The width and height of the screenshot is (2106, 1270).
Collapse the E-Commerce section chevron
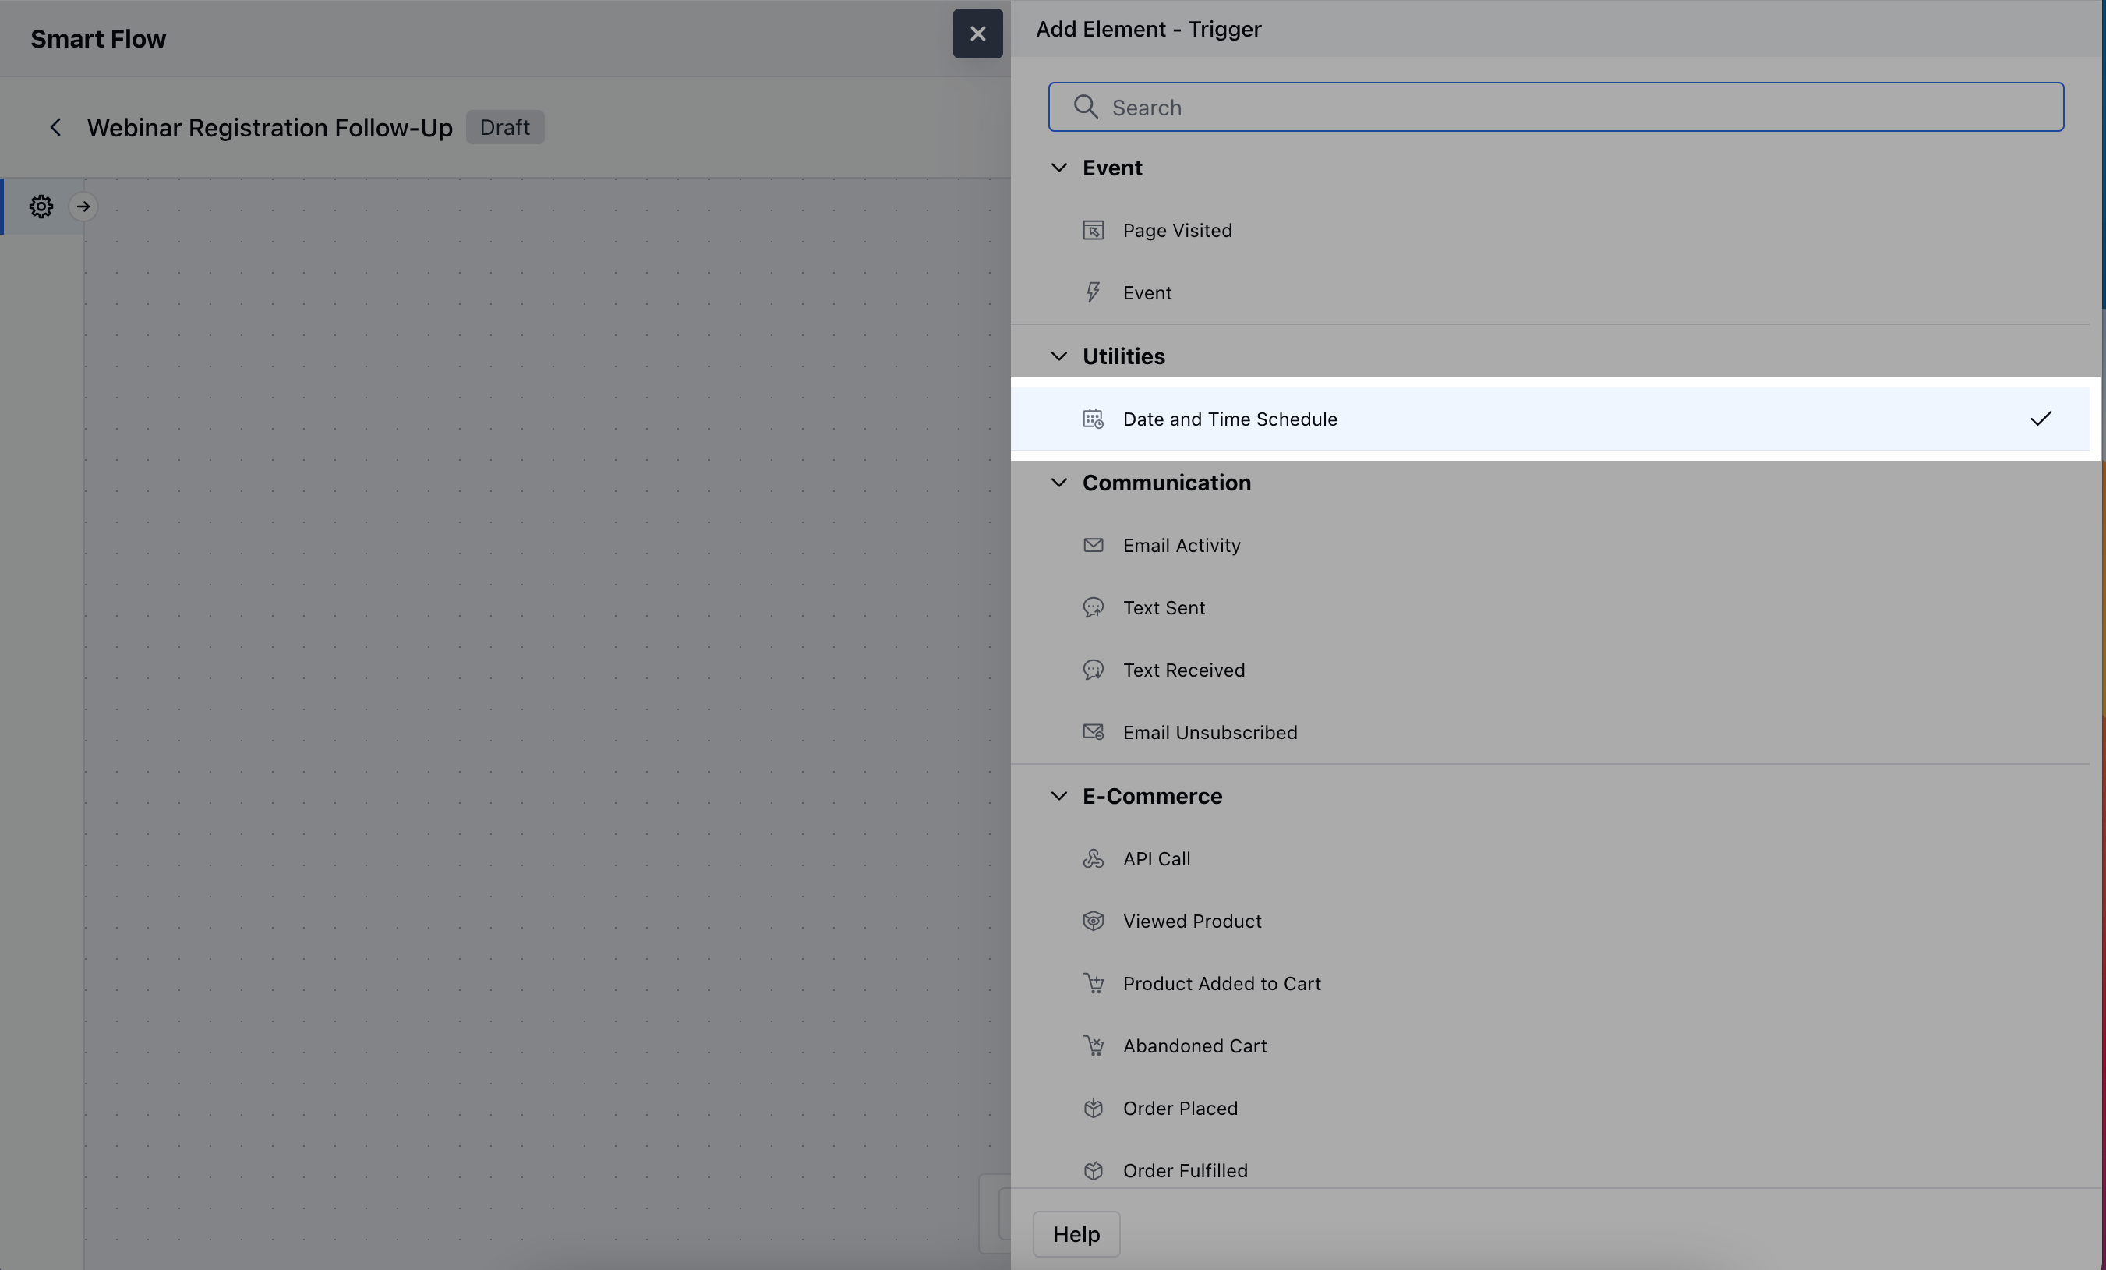pyautogui.click(x=1059, y=797)
